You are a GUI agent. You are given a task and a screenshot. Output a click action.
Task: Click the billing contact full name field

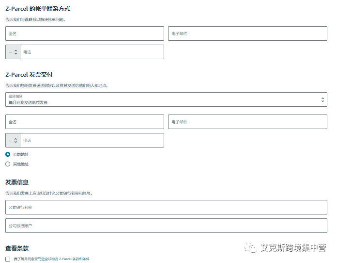(85, 33)
